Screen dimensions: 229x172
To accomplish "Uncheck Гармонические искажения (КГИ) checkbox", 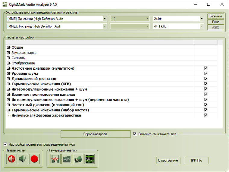I will [x=205, y=84].
